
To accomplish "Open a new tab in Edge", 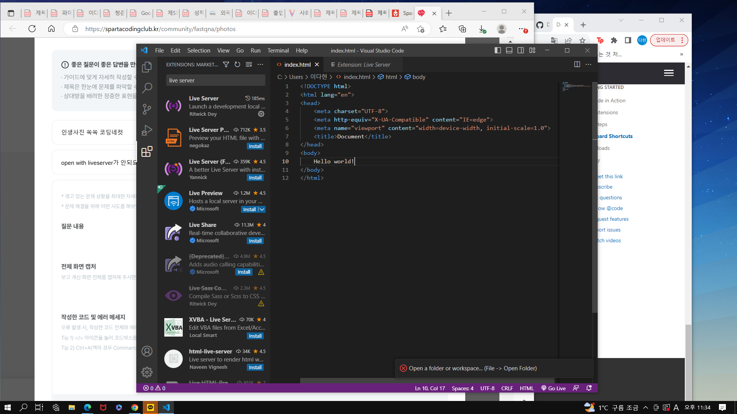I will (448, 13).
